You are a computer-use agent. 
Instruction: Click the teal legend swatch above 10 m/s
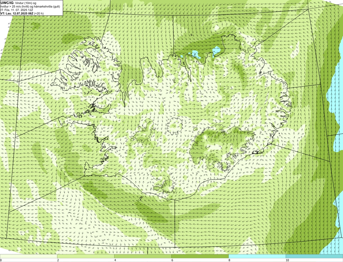[x=314, y=256]
